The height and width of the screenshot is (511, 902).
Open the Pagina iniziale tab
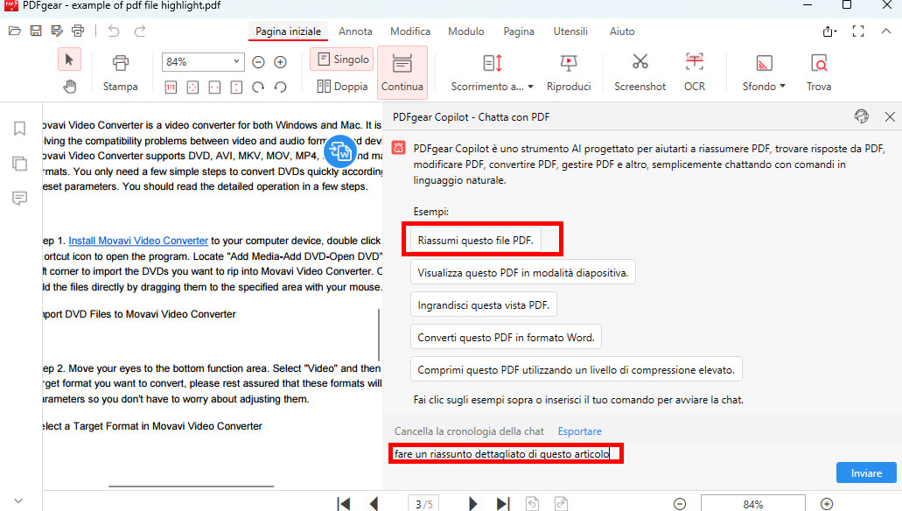tap(288, 31)
